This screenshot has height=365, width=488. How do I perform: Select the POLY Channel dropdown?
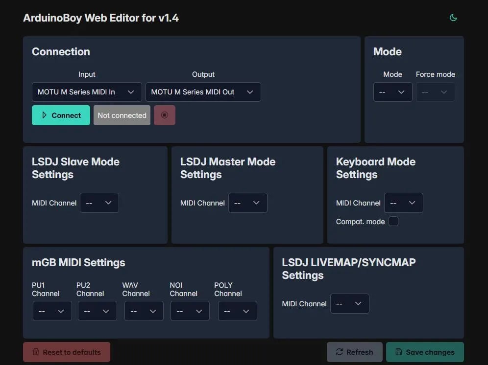point(238,311)
